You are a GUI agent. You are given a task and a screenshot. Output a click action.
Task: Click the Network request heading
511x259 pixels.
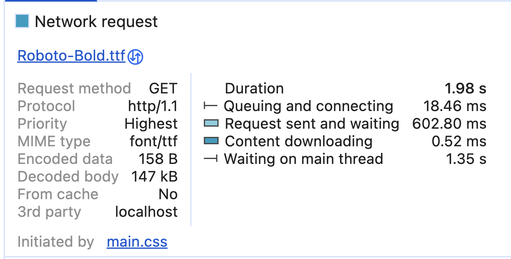(96, 22)
